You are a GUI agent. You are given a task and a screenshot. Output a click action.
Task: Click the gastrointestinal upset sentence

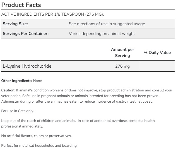77,101
